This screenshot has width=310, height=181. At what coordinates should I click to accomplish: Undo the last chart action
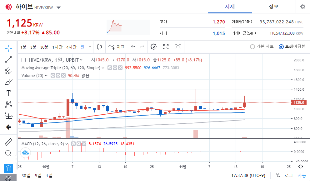pos(133,47)
